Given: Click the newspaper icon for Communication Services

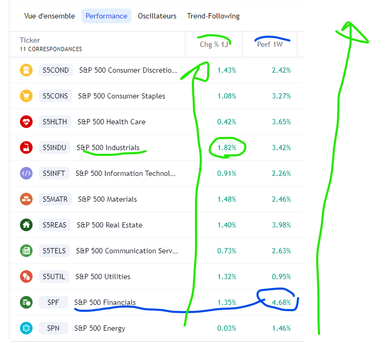Looking at the screenshot, I should click(26, 251).
